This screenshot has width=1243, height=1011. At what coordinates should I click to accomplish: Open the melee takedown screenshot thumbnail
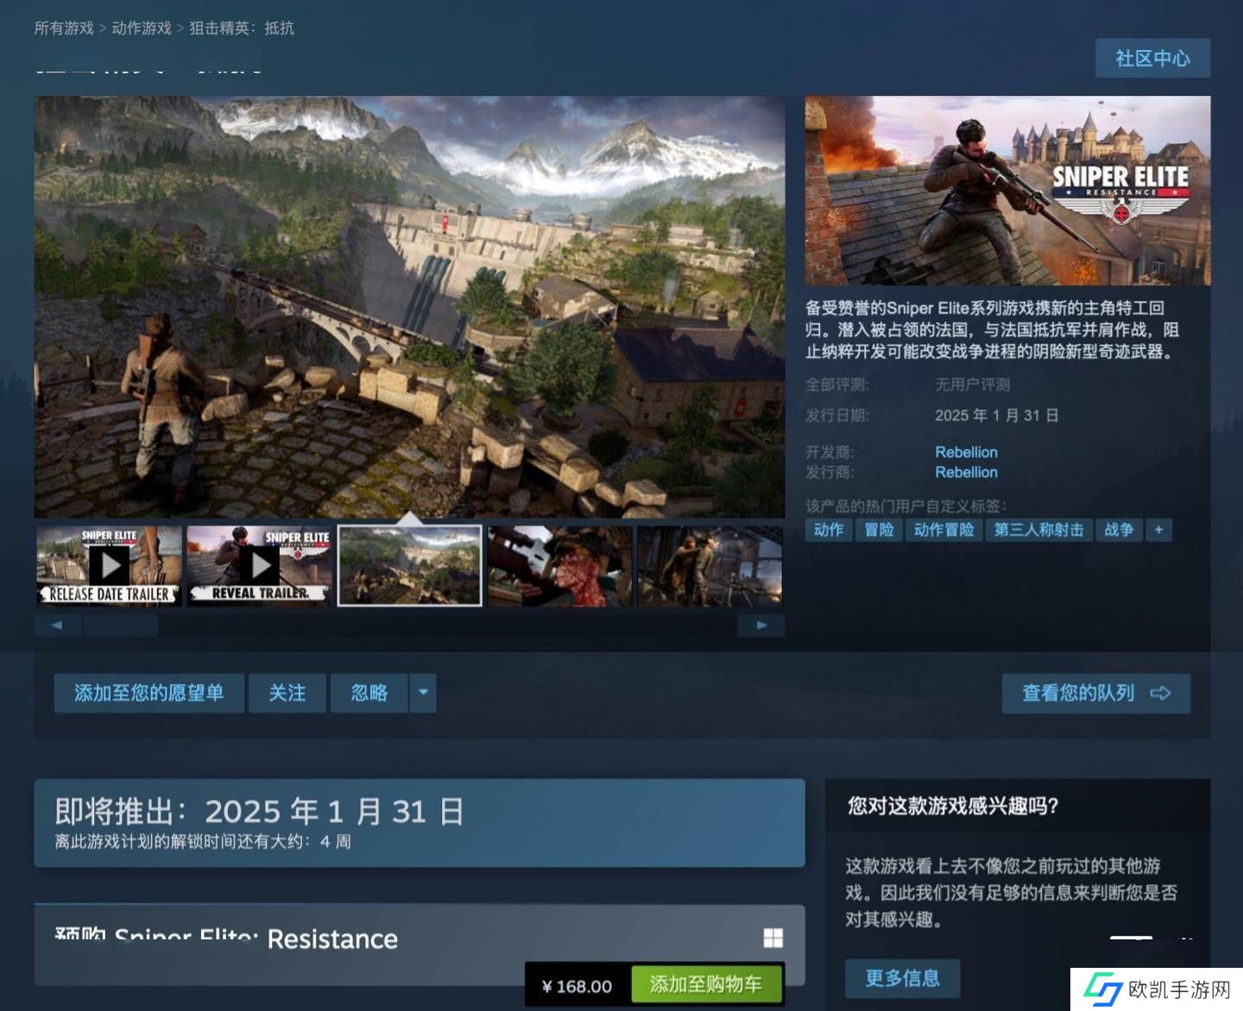(710, 566)
